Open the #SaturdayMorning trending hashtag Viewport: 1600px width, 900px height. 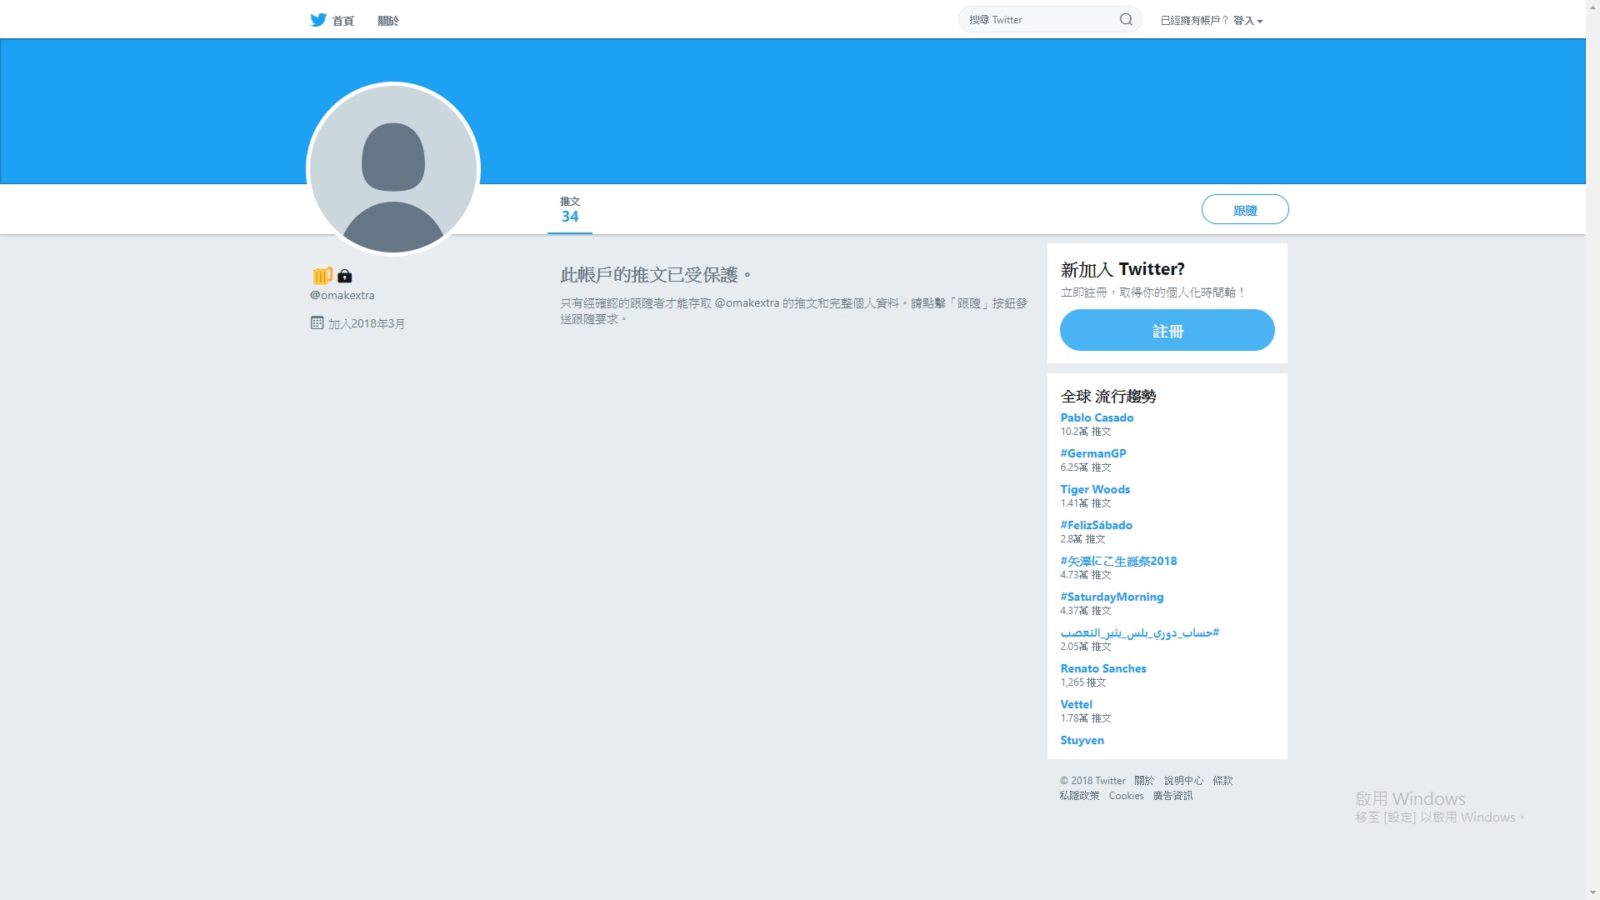(x=1112, y=597)
